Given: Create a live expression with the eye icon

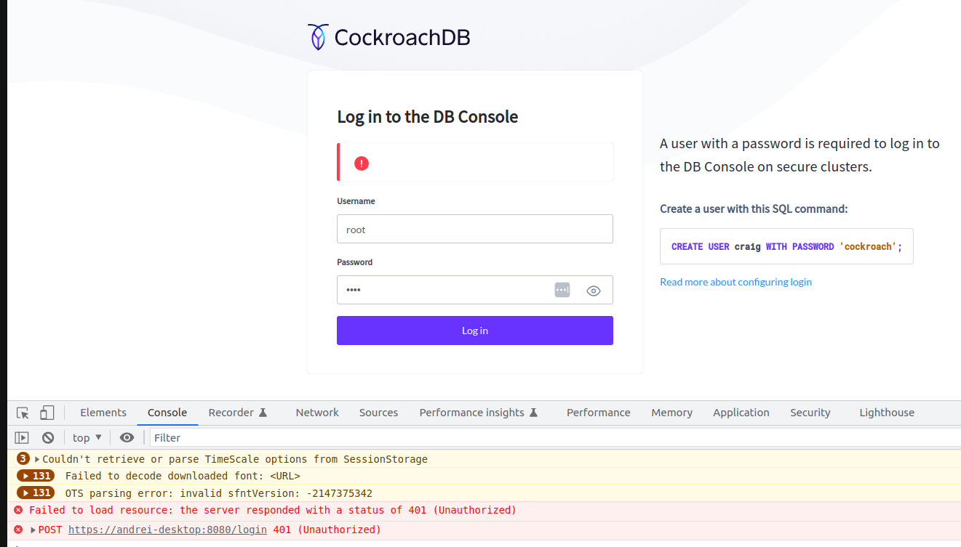Looking at the screenshot, I should click(x=127, y=437).
